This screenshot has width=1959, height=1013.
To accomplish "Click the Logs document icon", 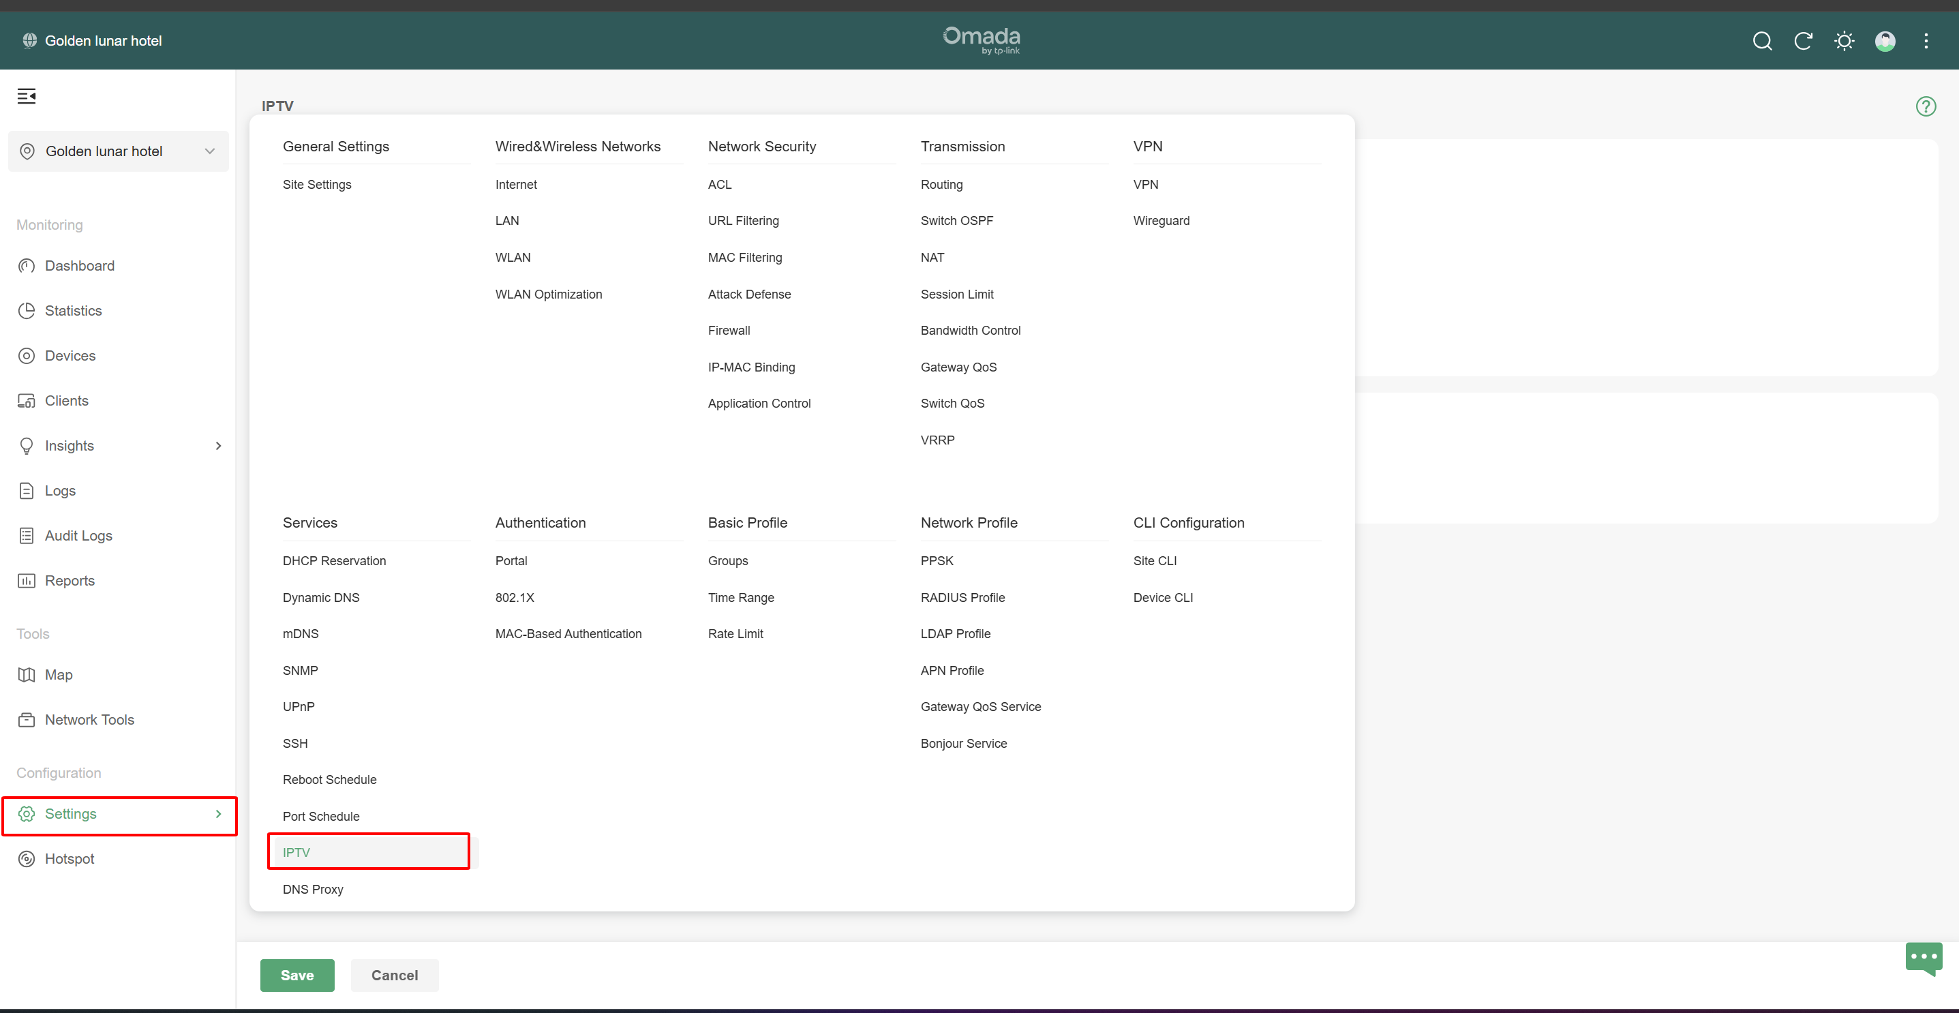I will click(x=27, y=491).
